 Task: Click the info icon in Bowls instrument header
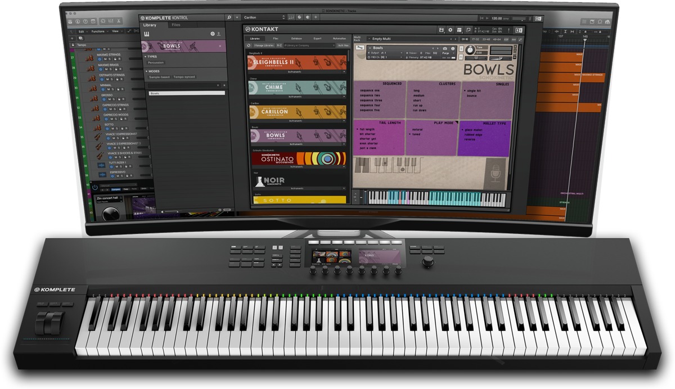[453, 49]
